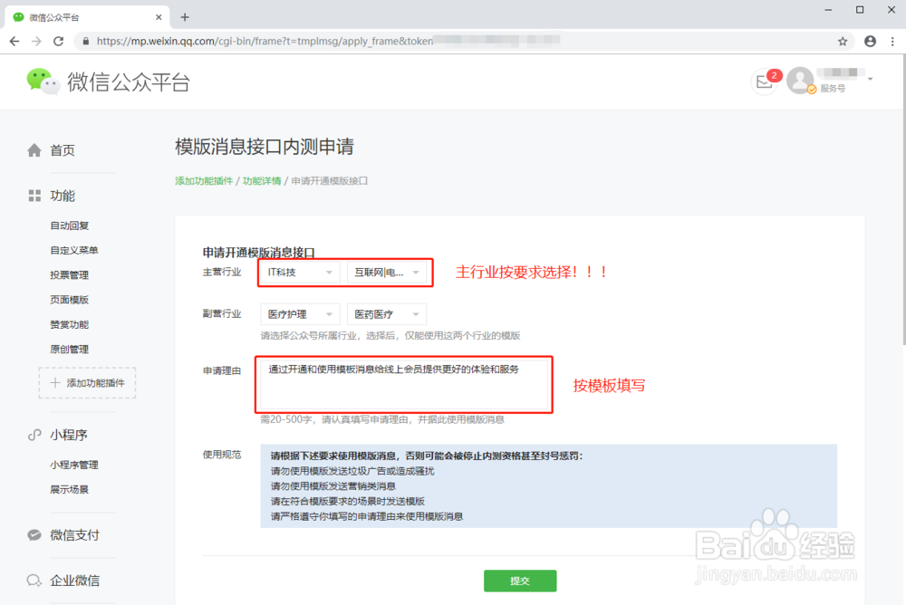Bookmark this page with the star icon

click(843, 41)
